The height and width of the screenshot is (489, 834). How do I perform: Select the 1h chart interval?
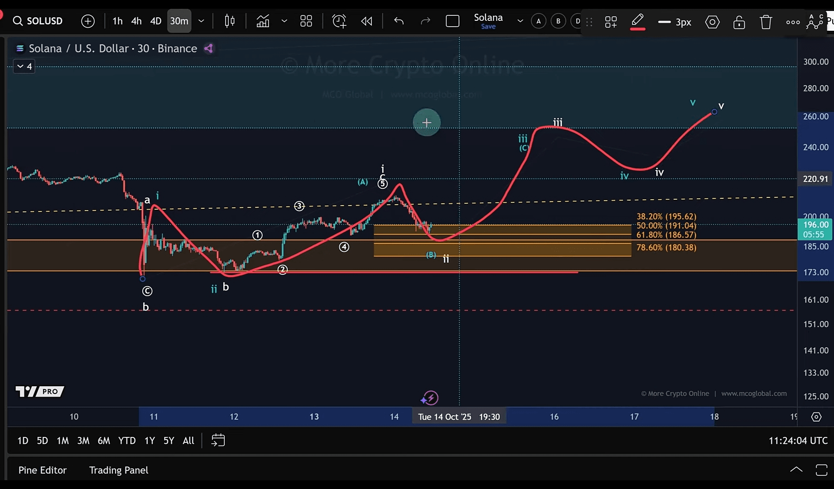117,21
